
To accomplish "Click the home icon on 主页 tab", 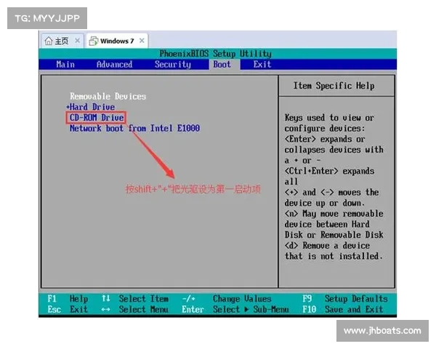I will point(49,41).
